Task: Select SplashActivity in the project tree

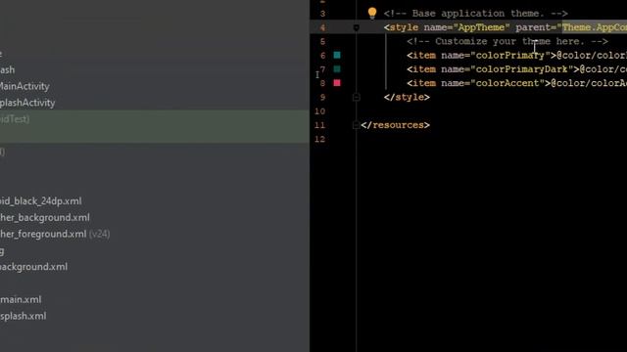Action: point(27,103)
